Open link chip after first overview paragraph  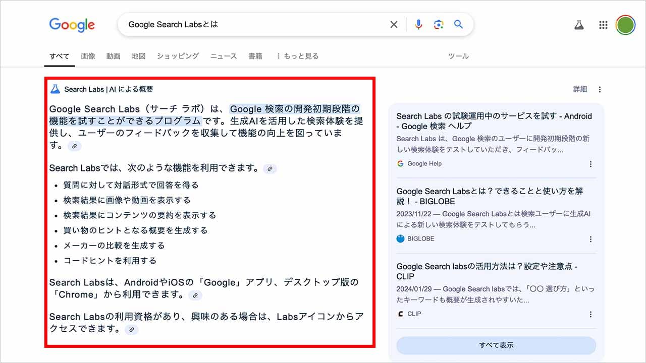point(74,146)
